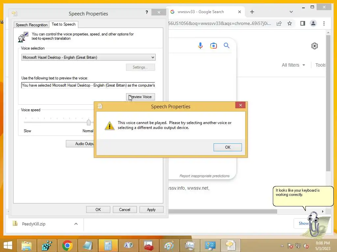Open the Voice selection dropdown
This screenshot has height=252, width=337.
click(x=88, y=57)
